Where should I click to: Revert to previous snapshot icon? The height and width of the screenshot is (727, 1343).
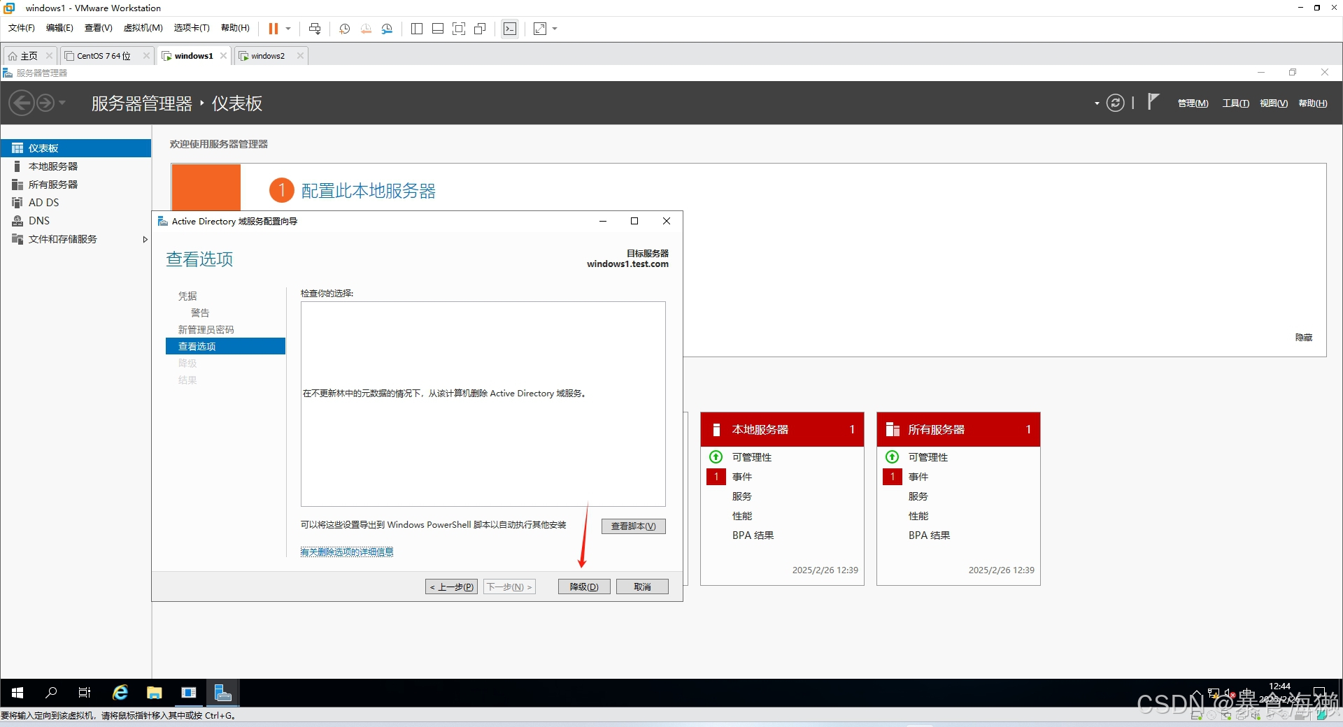coord(366,29)
